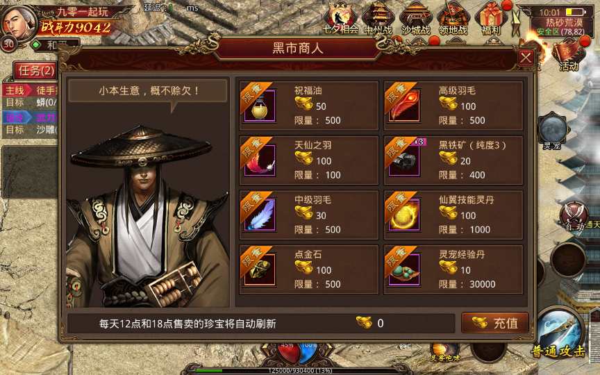Click the 天仙之羽 item icon
Viewport: 600px width, 375px height.
click(x=260, y=160)
